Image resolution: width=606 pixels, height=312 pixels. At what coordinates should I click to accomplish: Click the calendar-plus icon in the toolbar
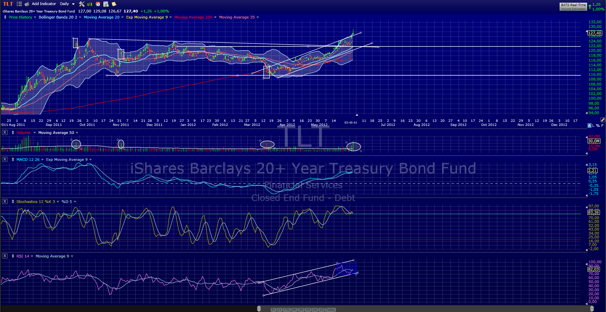(x=106, y=4)
